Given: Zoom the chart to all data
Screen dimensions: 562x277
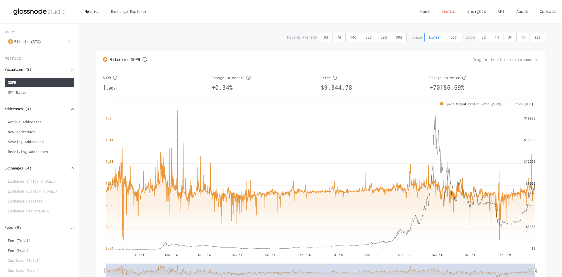Looking at the screenshot, I should [x=537, y=37].
